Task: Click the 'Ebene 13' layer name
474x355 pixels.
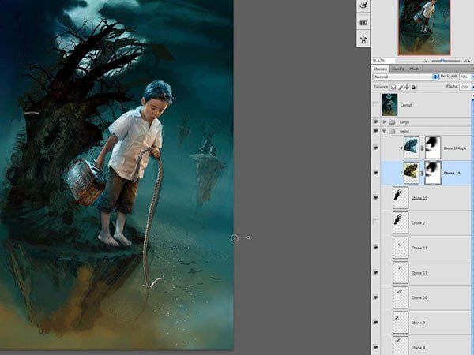Action: [419, 248]
